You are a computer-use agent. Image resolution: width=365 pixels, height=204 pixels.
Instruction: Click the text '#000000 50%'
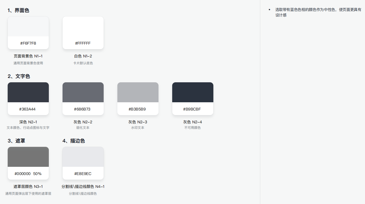point(28,174)
